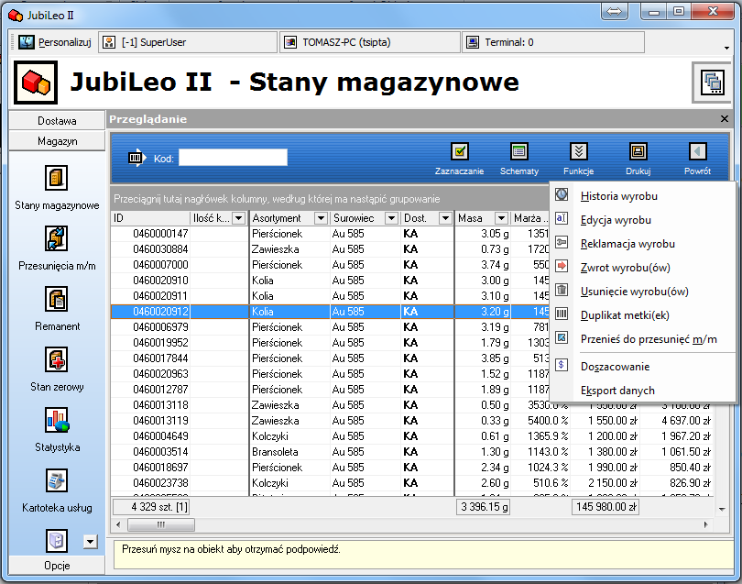This screenshot has height=584, width=742.
Task: Click the Zaznaczanie toolbar icon
Action: 460,151
